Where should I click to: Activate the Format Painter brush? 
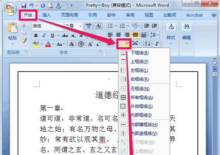[x=24, y=41]
